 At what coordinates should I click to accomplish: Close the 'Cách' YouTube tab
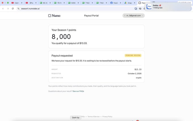tap(22, 3)
